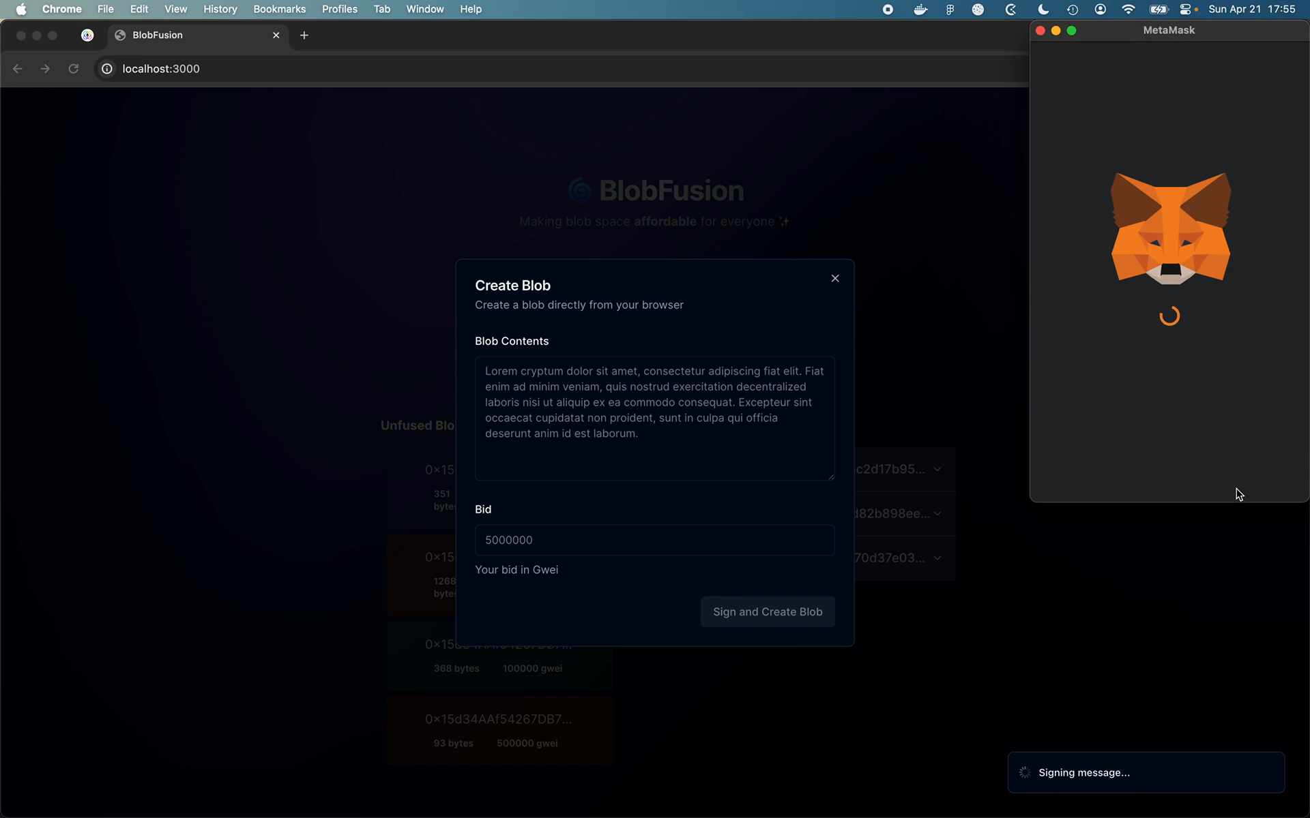
Task: Focus the Blob Contents text area
Action: [654, 418]
